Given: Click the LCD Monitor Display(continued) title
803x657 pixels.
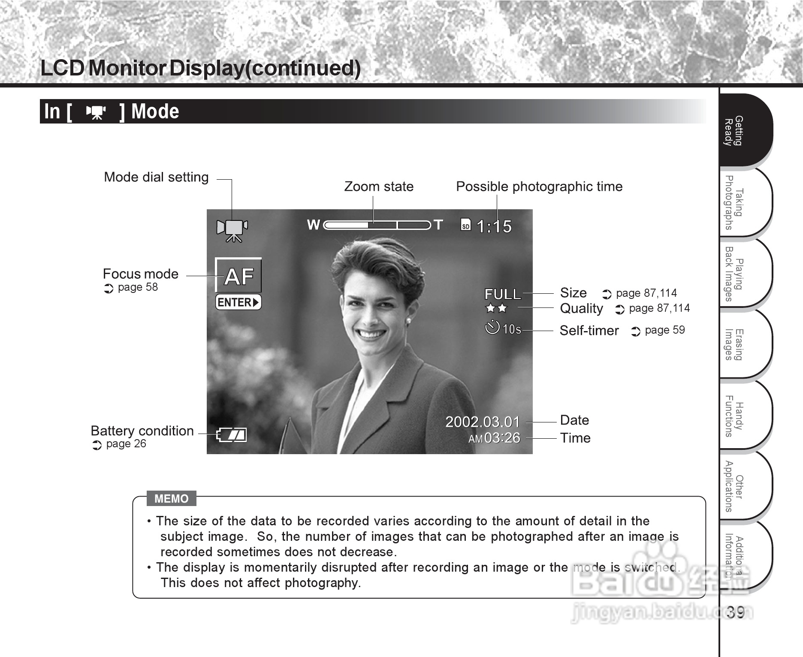Looking at the screenshot, I should (200, 68).
